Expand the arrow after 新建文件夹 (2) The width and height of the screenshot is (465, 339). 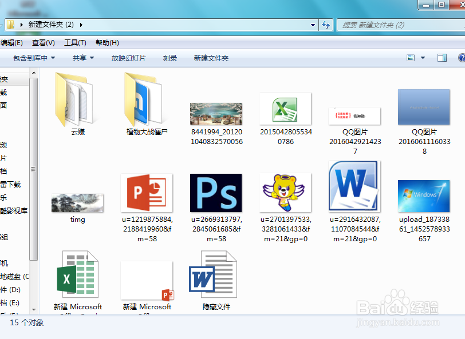coord(81,25)
